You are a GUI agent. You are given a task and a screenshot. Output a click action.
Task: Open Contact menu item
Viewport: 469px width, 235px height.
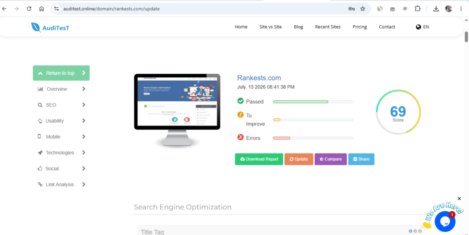[x=387, y=27]
